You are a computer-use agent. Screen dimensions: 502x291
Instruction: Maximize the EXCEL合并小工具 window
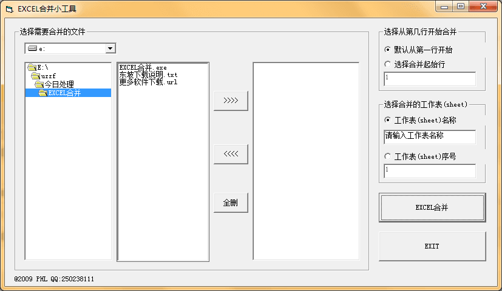click(x=460, y=7)
